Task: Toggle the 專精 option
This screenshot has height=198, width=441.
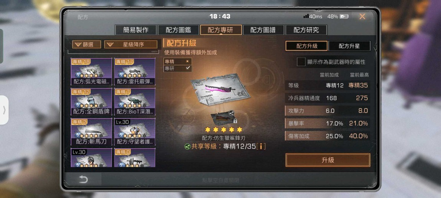Action: tap(178, 62)
